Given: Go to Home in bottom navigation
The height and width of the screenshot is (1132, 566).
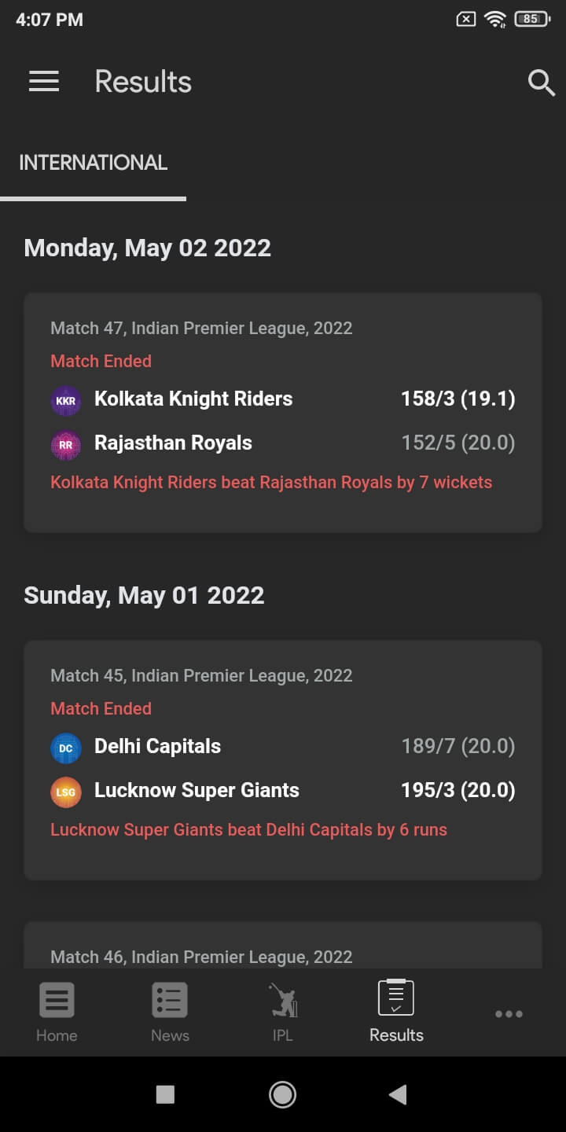Looking at the screenshot, I should click(x=57, y=1012).
